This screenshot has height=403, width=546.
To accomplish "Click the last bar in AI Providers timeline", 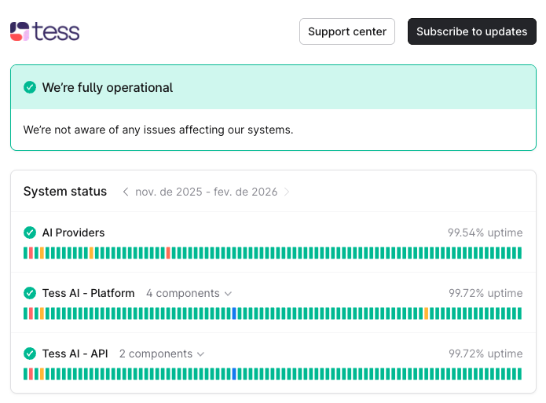I will tap(519, 253).
